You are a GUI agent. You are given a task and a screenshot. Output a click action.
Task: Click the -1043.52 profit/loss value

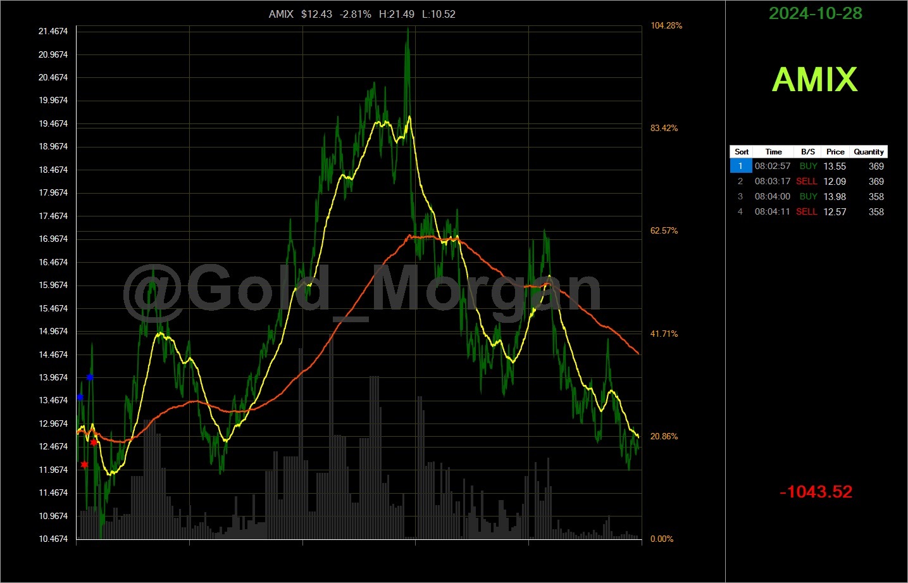coord(816,492)
